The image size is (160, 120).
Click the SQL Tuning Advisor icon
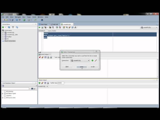[53, 27]
